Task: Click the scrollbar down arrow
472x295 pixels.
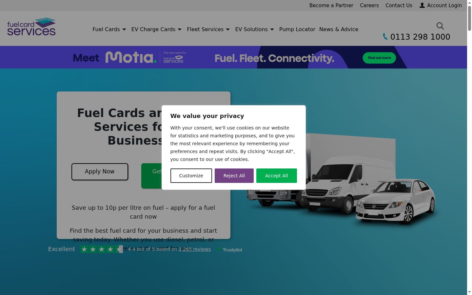Action: [469, 292]
